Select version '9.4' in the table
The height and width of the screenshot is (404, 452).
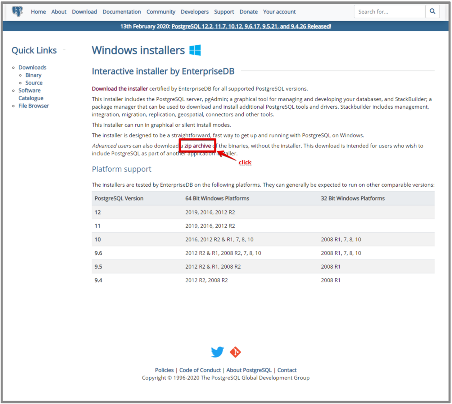98,280
